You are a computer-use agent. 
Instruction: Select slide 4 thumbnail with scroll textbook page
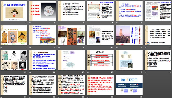100,10
